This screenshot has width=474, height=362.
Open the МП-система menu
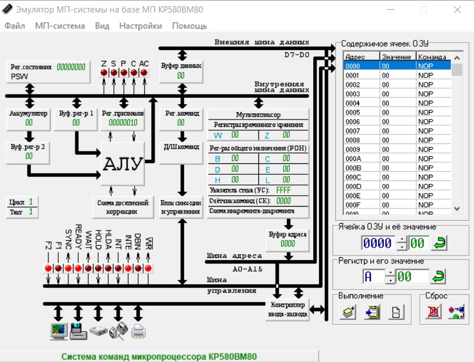(60, 26)
